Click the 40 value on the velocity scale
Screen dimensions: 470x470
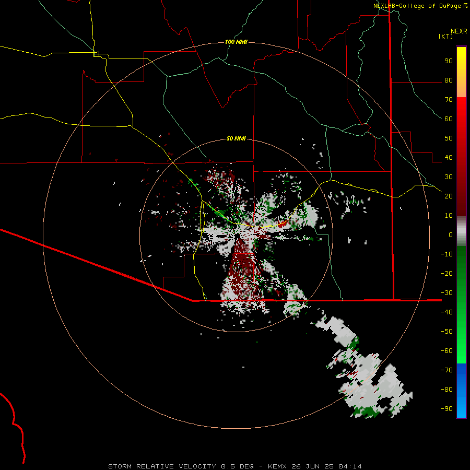[449, 158]
